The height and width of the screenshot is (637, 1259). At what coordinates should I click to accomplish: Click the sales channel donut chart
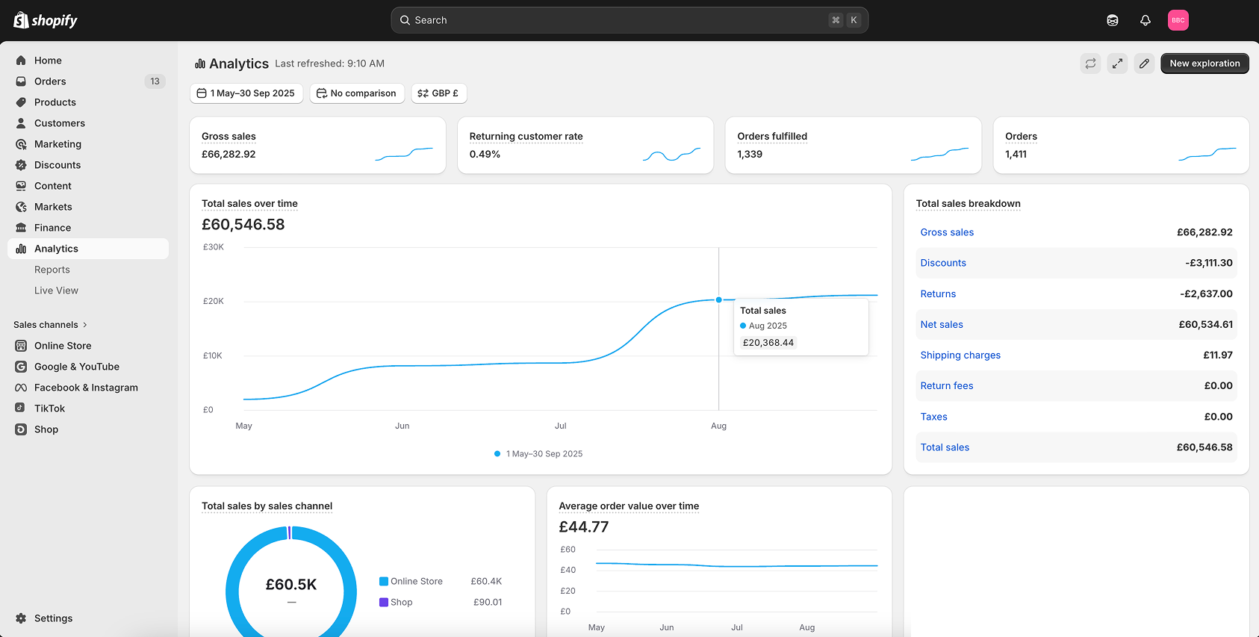click(x=291, y=582)
